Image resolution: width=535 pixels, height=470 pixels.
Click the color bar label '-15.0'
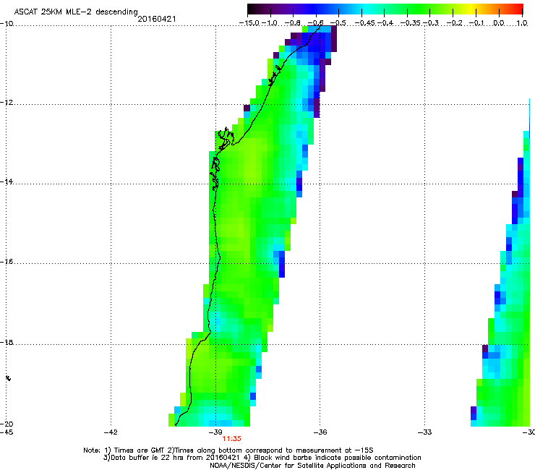[x=249, y=23]
